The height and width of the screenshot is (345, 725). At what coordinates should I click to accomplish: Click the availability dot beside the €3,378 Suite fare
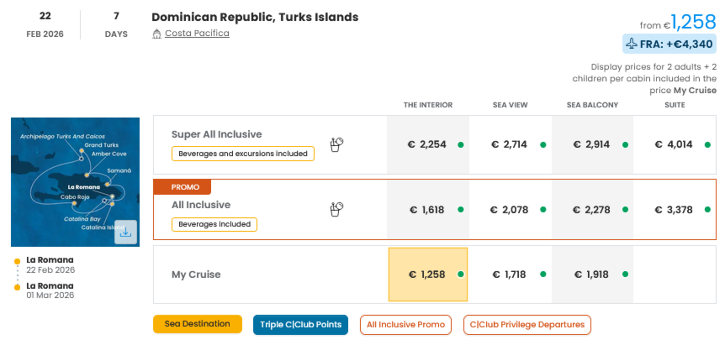(x=707, y=210)
